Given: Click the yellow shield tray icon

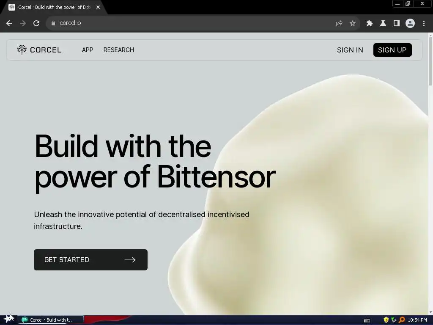Looking at the screenshot, I should 386,320.
